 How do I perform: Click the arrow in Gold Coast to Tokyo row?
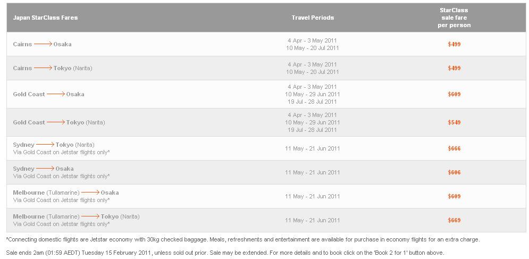(x=56, y=122)
